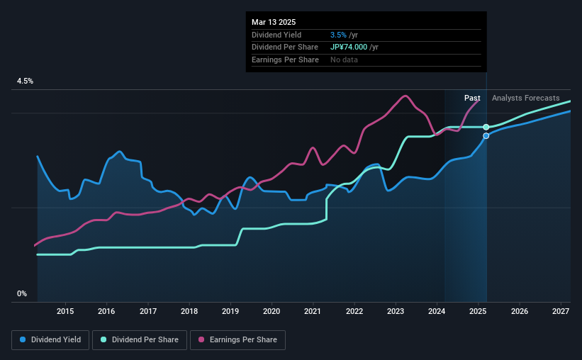Click the 2024 x-axis label
582x360 pixels.
437,311
